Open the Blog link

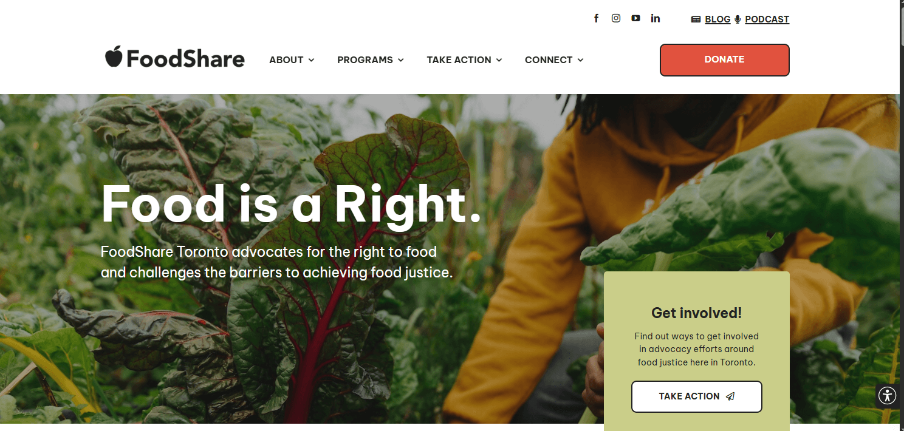pos(717,19)
